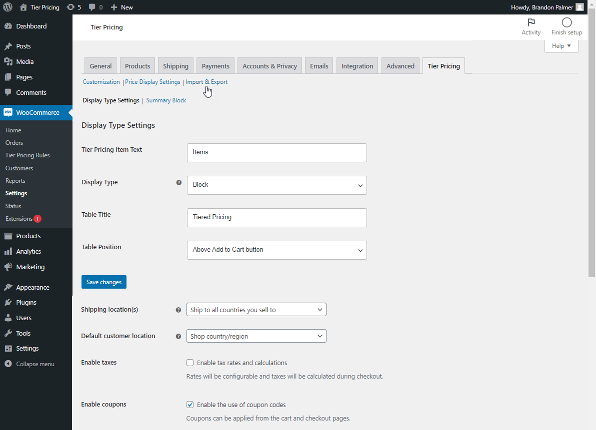
Task: Click the Products box icon in sidebar
Action: coord(8,236)
